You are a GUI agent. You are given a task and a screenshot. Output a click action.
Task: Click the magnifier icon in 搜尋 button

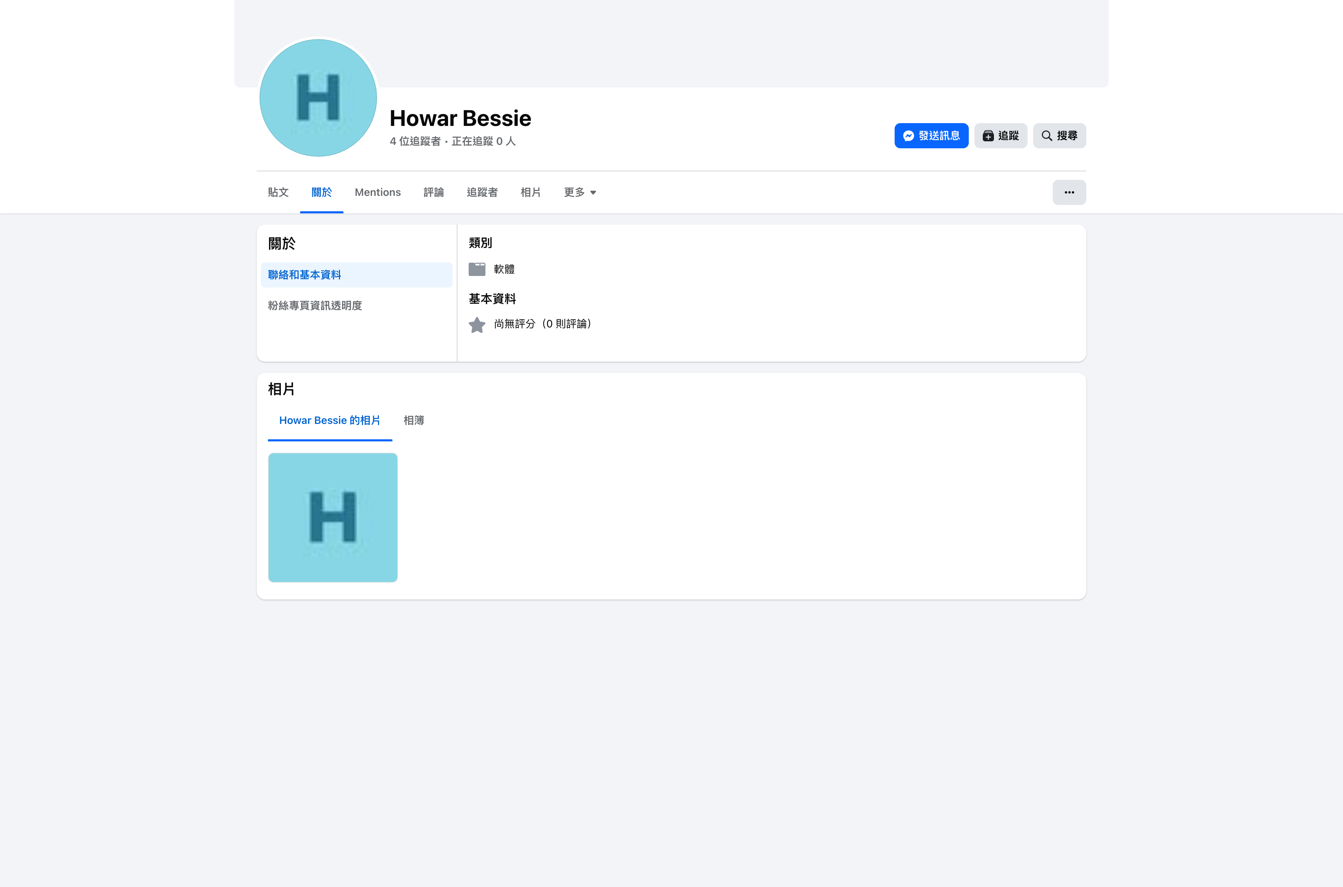click(1047, 136)
